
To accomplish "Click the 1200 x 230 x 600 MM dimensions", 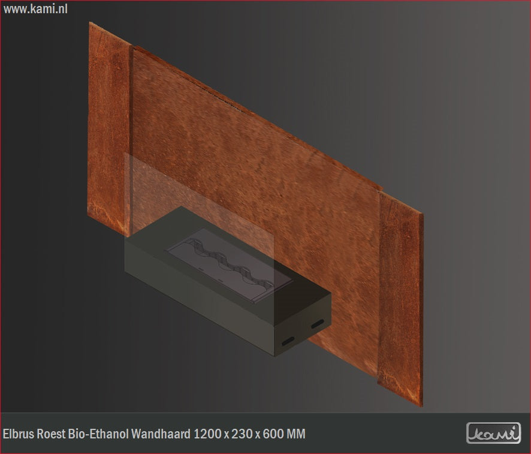I will [x=249, y=433].
